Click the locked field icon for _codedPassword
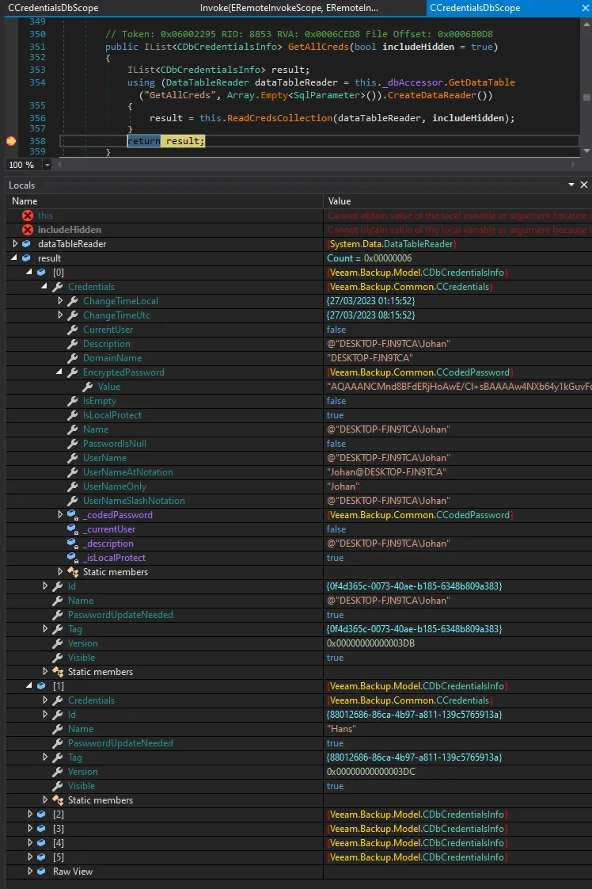 pyautogui.click(x=72, y=515)
